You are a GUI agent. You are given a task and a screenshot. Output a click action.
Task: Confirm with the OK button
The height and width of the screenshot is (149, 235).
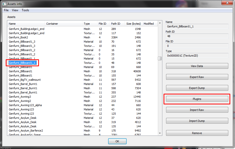tap(117, 141)
